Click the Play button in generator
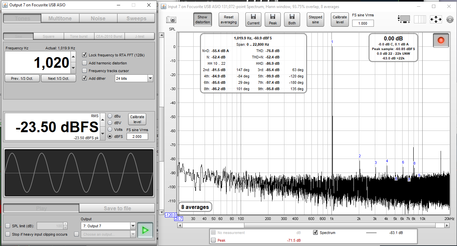This screenshot has width=457, height=246. tap(41, 208)
